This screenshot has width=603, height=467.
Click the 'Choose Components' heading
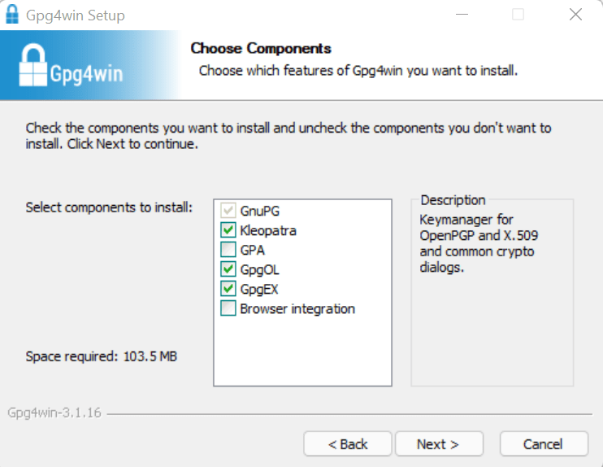(x=261, y=49)
